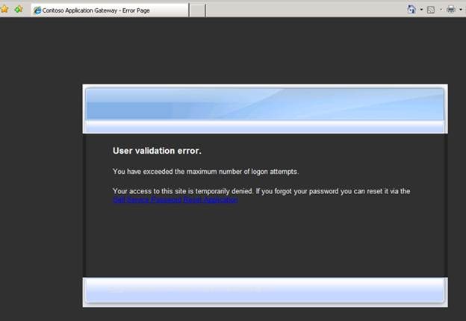Open the Favorites Center star icon
Screen dimensions: 466x321
point(5,10)
